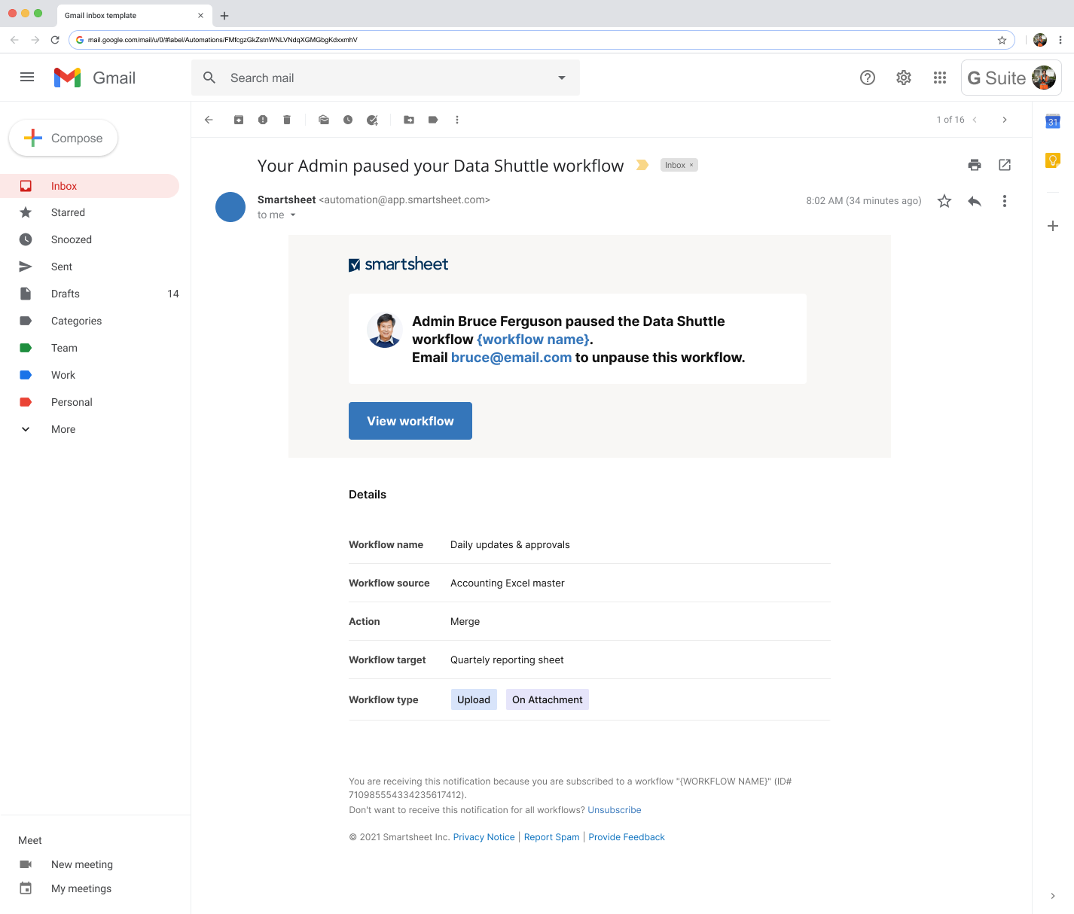Archive this email

pyautogui.click(x=239, y=120)
